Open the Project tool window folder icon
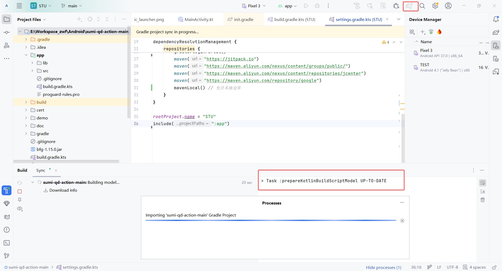The image size is (502, 271). [7, 19]
